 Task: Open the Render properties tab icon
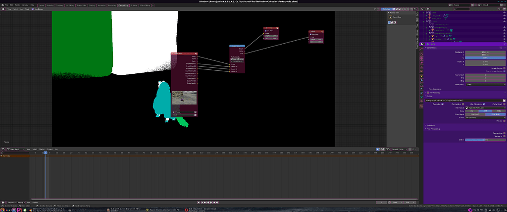[422, 54]
